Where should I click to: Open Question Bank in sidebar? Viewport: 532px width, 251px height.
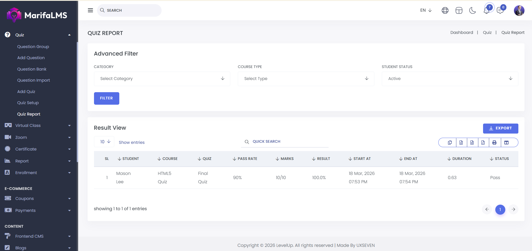(32, 69)
